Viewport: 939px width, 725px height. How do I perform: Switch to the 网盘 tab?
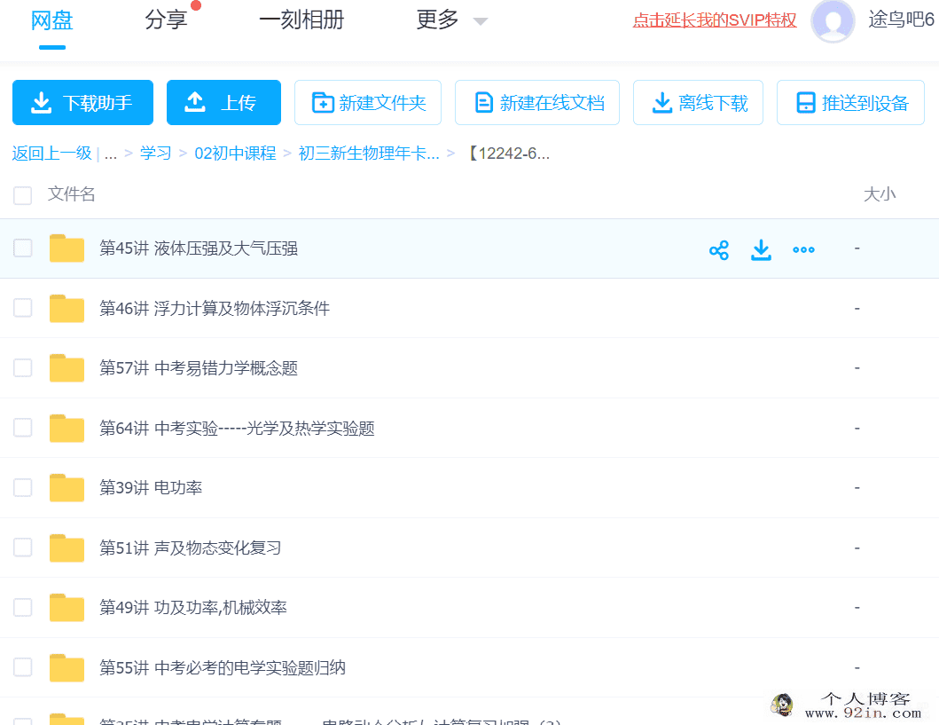[x=52, y=20]
